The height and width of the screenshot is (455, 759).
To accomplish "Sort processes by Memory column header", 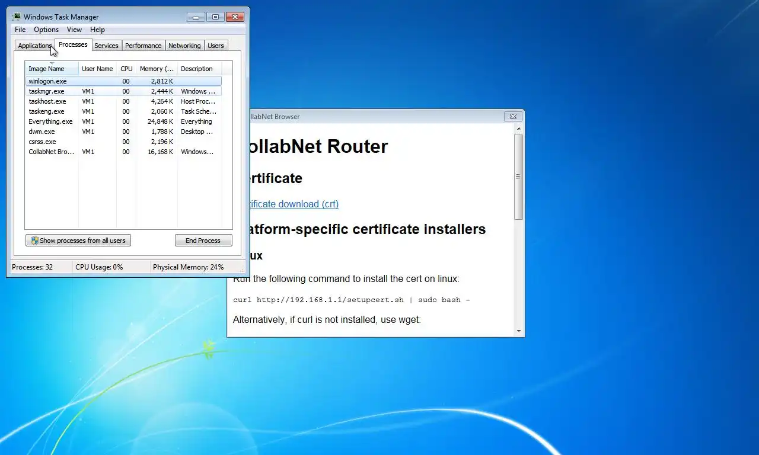I will pyautogui.click(x=157, y=69).
